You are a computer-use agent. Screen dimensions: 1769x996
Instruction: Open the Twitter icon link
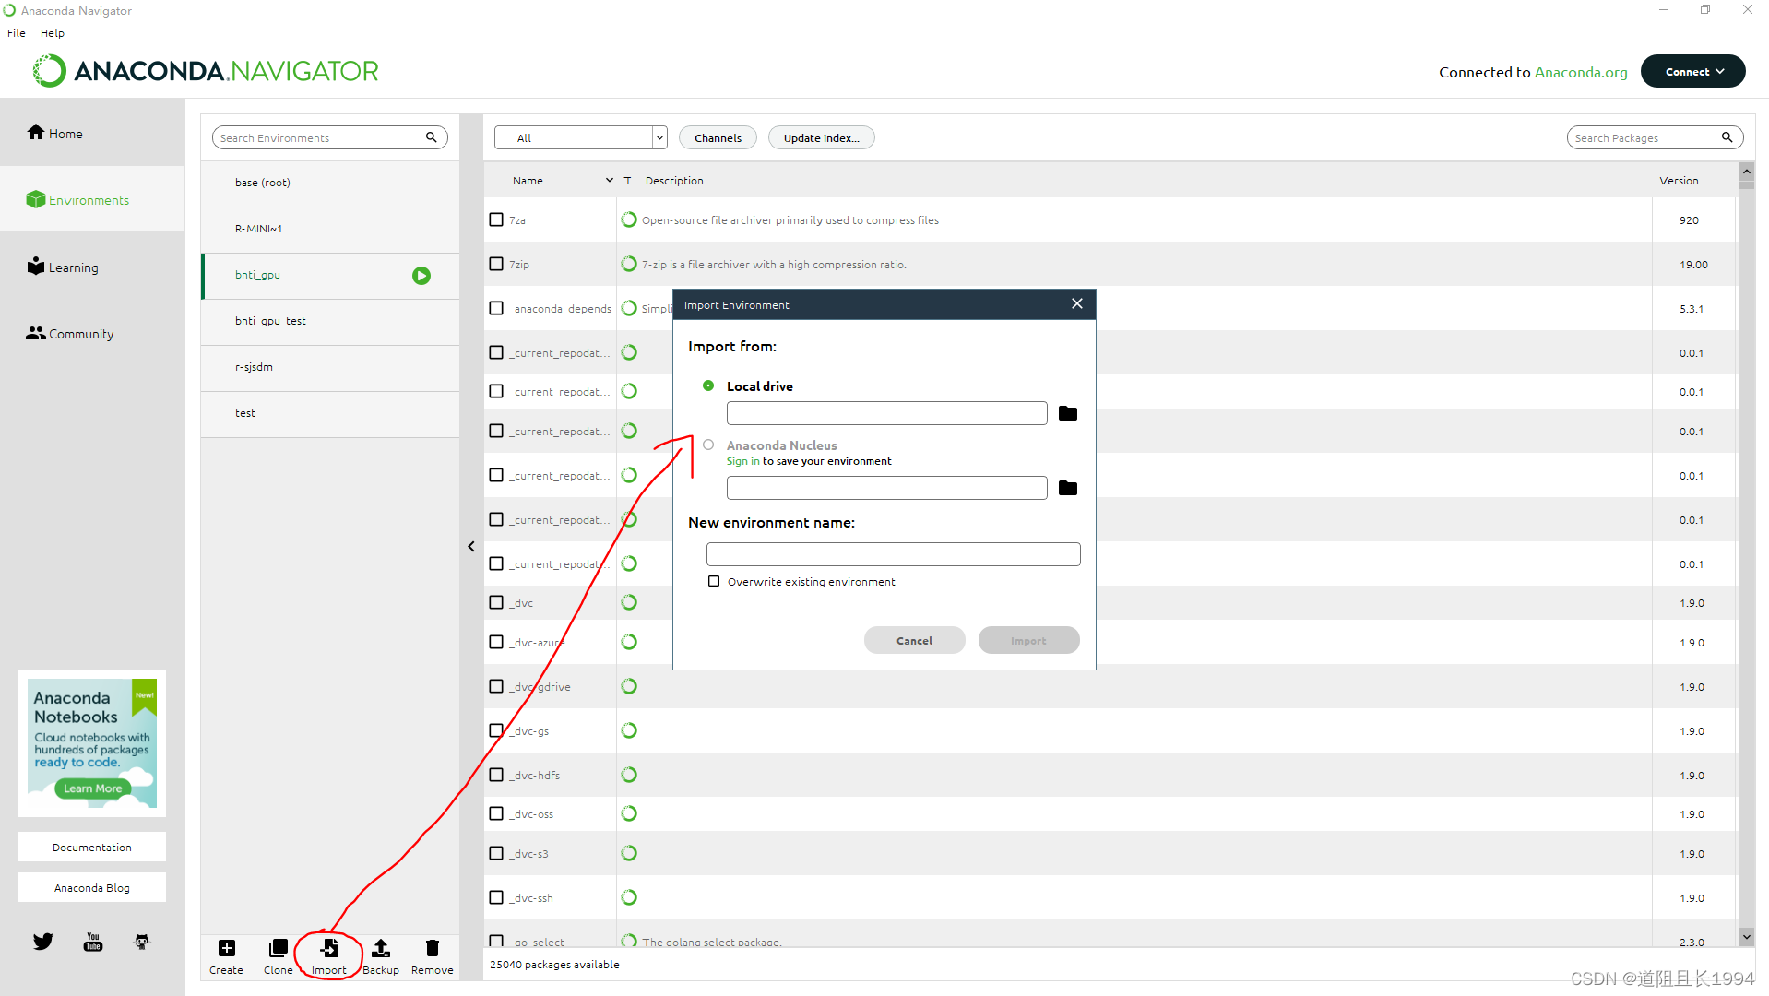tap(43, 942)
